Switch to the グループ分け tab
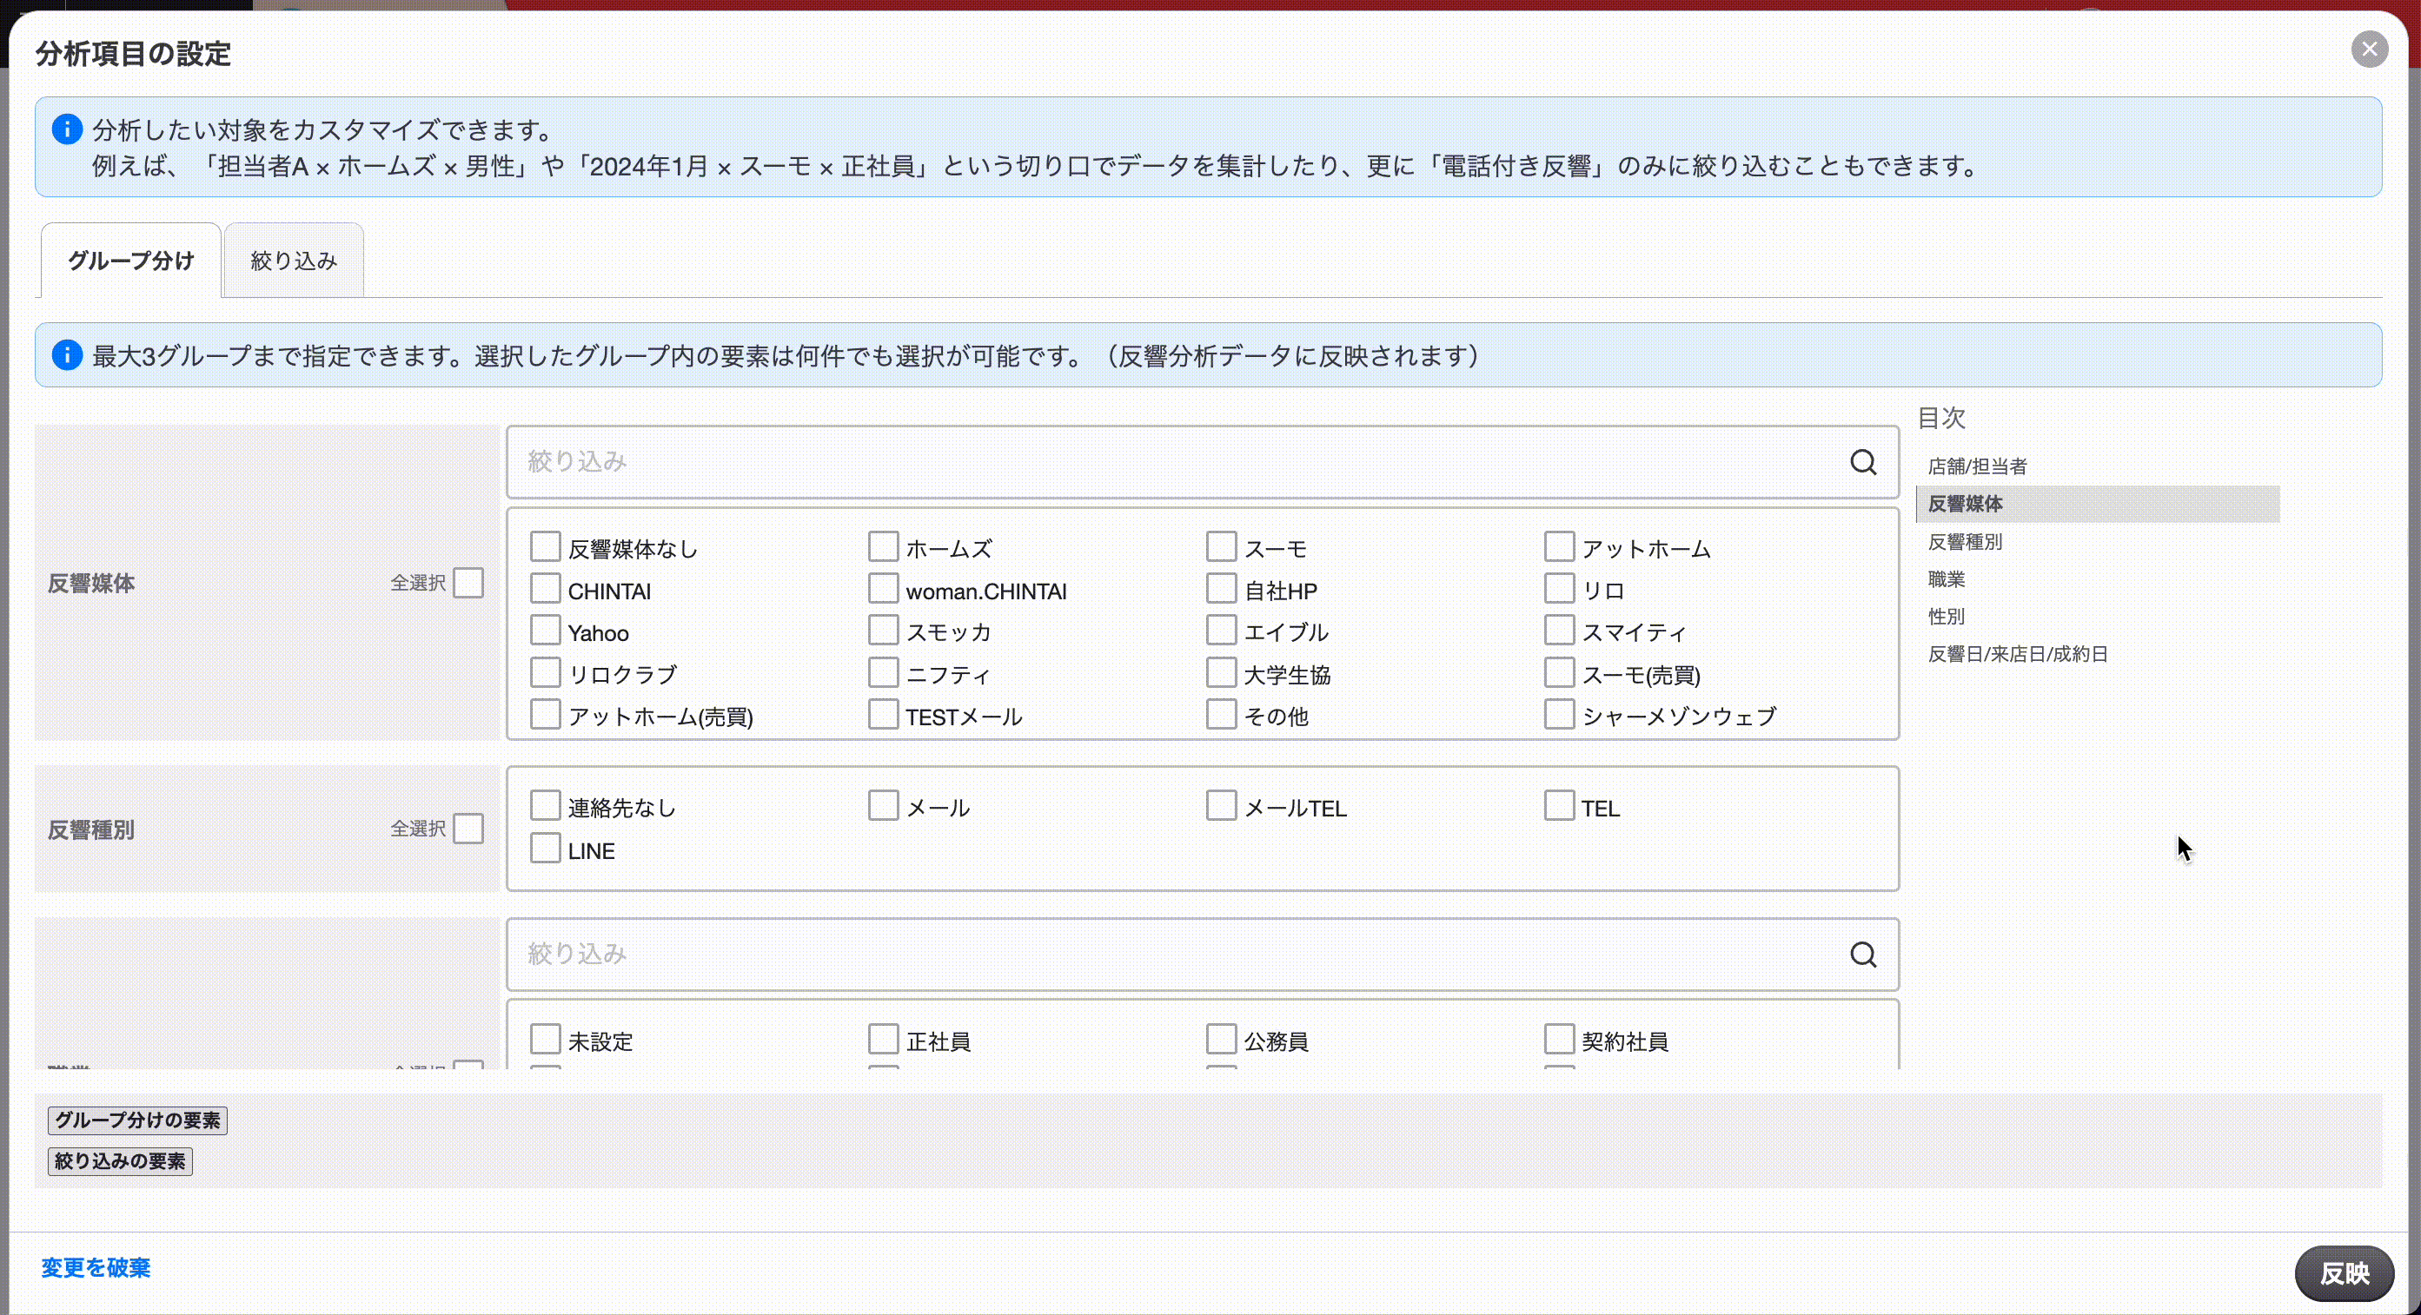 pyautogui.click(x=130, y=261)
